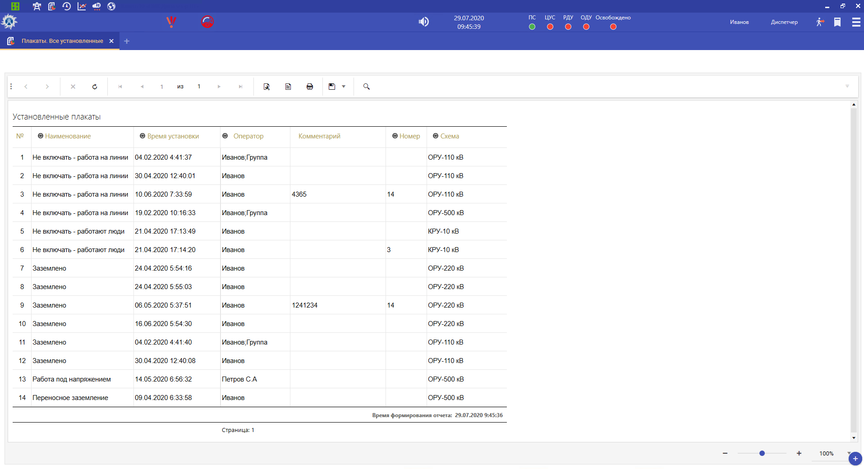Open the Наименование column filter
This screenshot has width=864, height=469.
coord(41,136)
